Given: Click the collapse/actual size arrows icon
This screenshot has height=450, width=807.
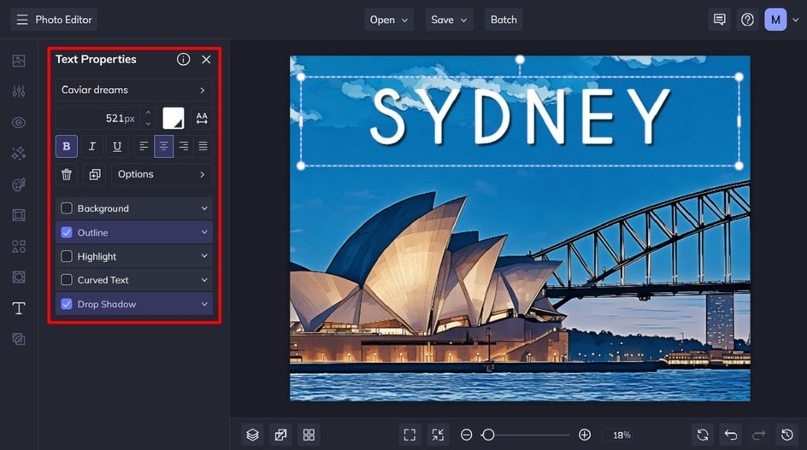Looking at the screenshot, I should point(438,435).
